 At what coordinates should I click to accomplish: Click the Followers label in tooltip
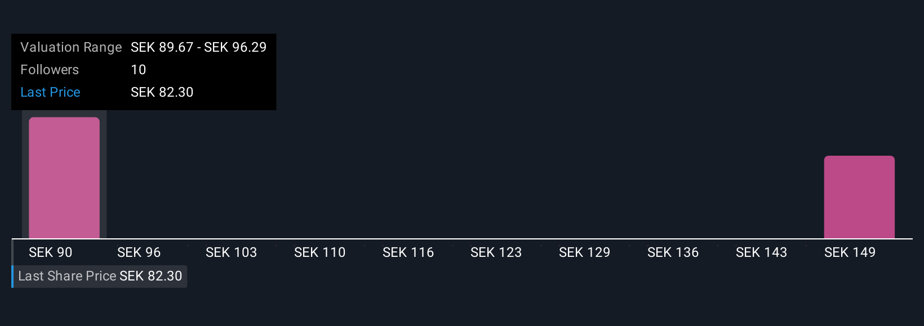coord(50,70)
